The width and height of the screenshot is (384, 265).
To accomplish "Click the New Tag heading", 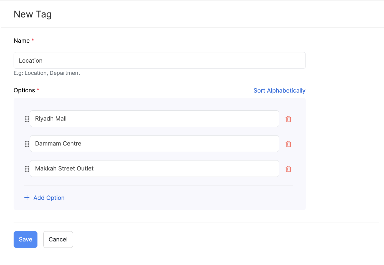I will (32, 14).
